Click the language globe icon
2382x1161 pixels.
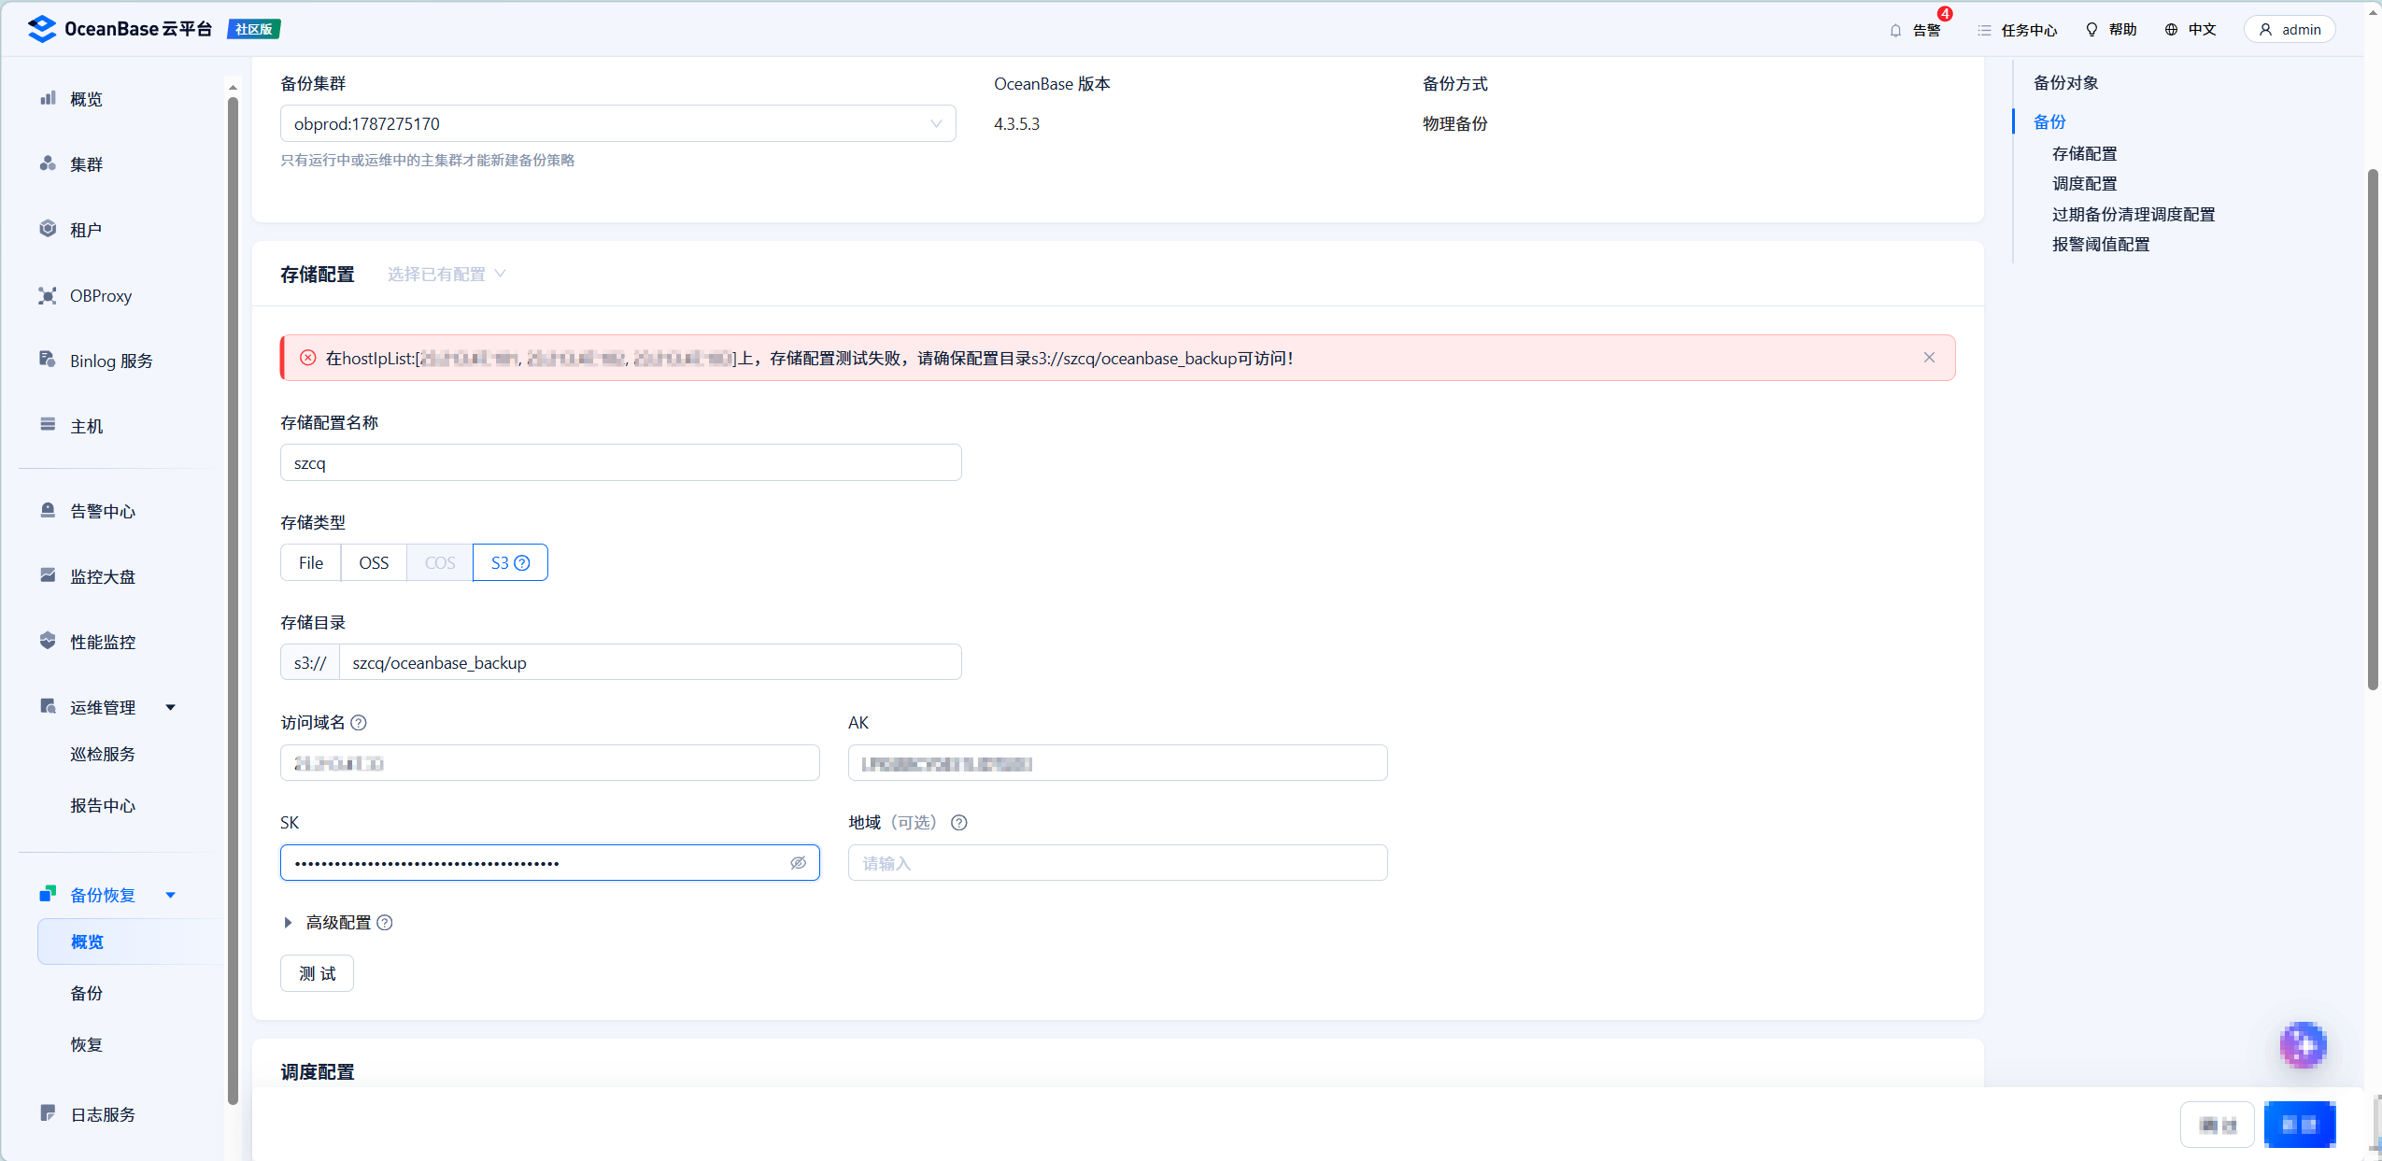pos(2171,30)
